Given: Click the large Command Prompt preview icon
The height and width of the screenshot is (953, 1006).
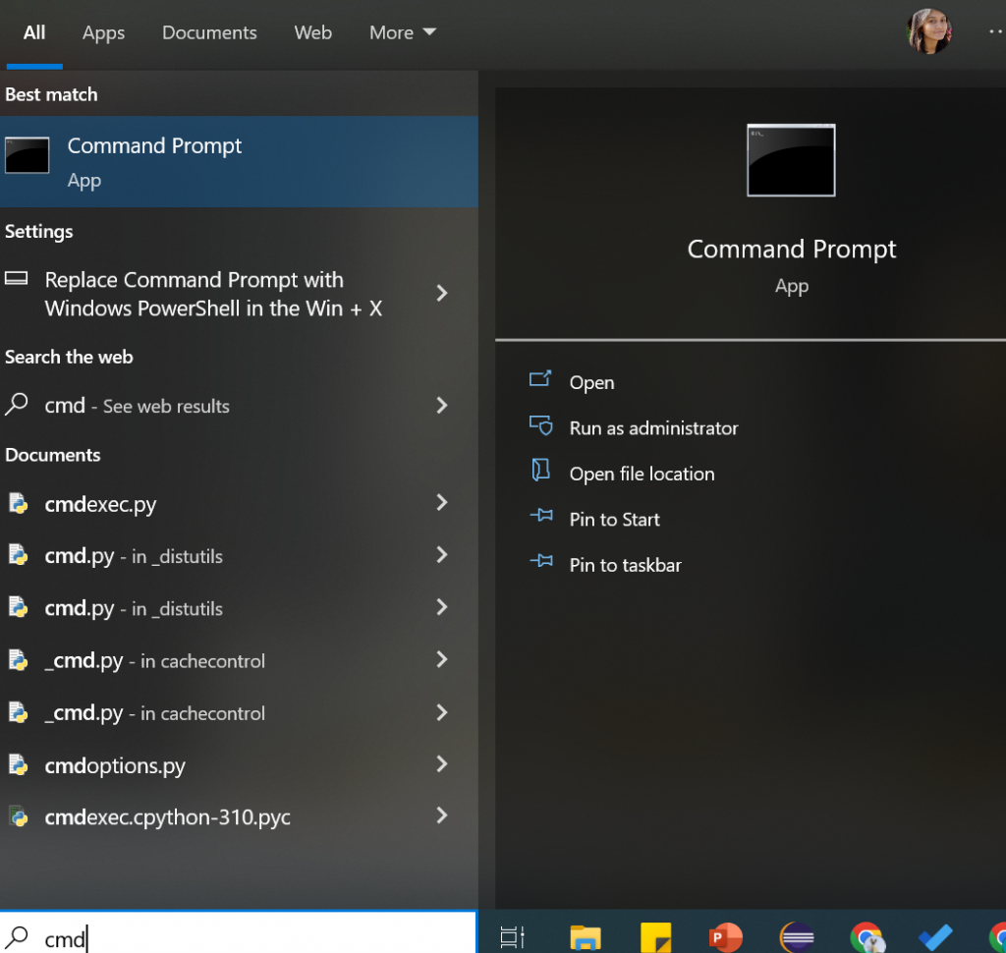Looking at the screenshot, I should 791,160.
